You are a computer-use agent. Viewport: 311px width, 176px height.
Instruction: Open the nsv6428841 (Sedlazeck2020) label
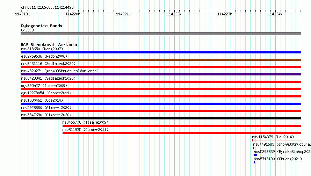[x=48, y=78]
